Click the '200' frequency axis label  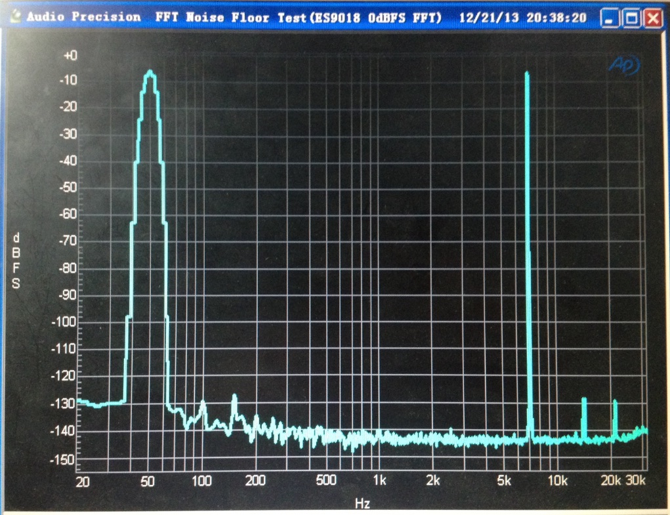(255, 481)
